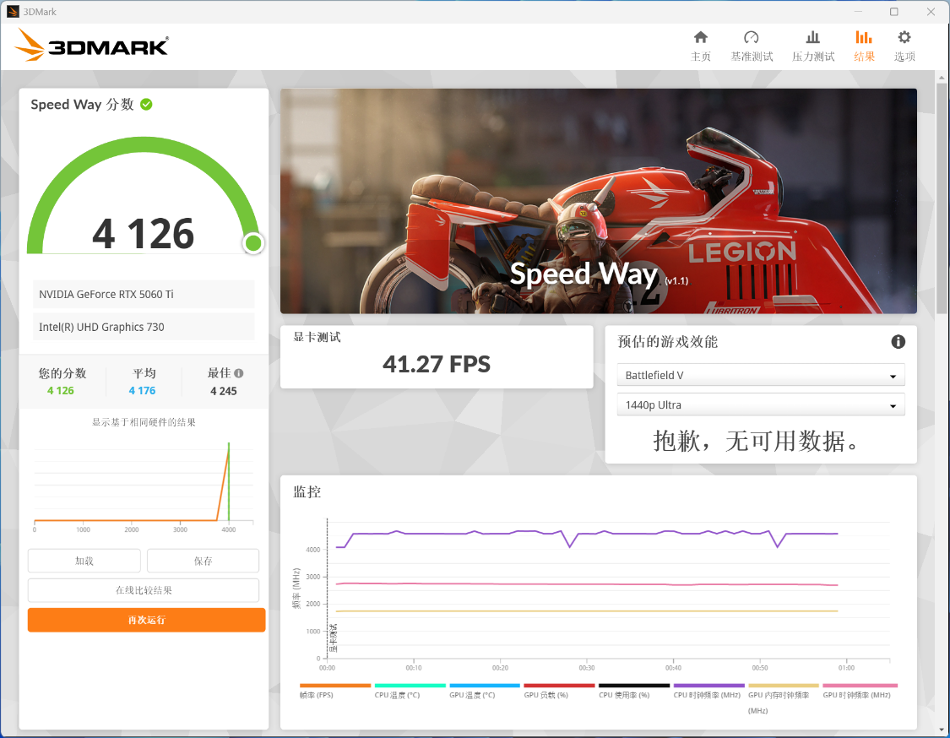Click the info icon in 预估的游戏效能 panel
Image resolution: width=950 pixels, height=738 pixels.
pos(898,342)
